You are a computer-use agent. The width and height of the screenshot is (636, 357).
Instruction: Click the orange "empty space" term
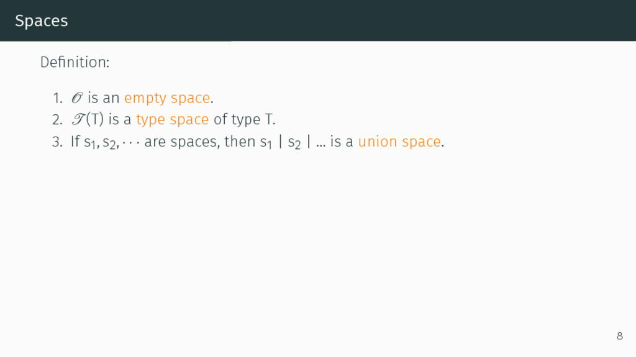[166, 98]
